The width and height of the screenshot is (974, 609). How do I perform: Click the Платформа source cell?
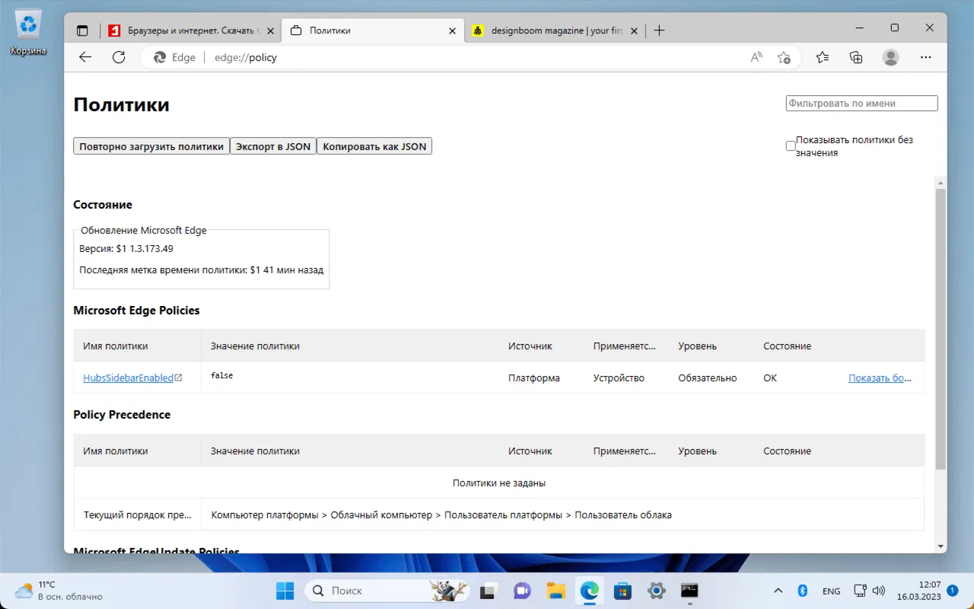click(534, 378)
